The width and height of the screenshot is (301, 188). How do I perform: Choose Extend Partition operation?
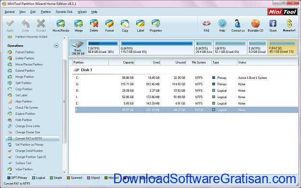click(25, 71)
